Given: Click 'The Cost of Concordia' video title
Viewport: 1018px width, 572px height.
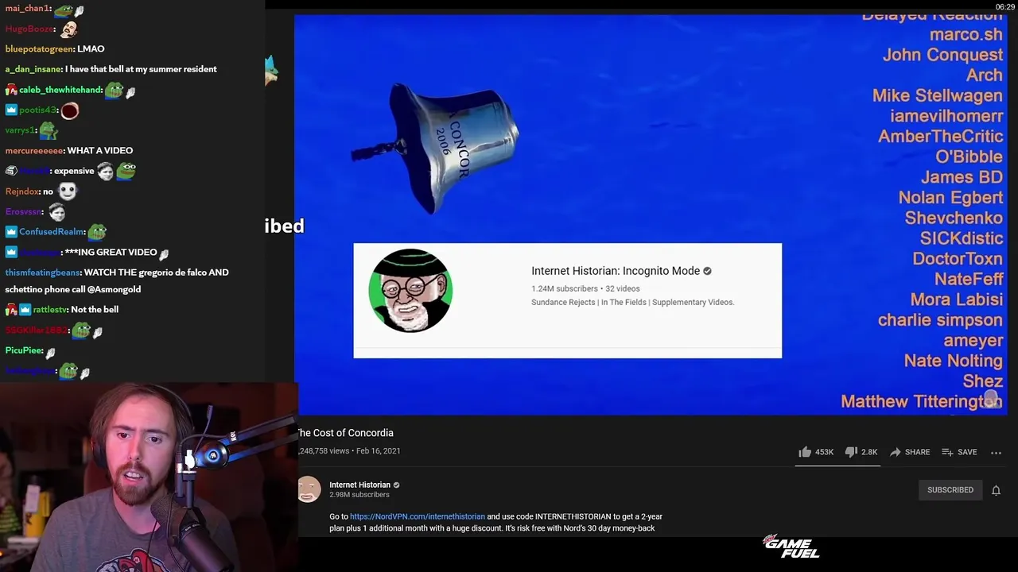Looking at the screenshot, I should 345,433.
